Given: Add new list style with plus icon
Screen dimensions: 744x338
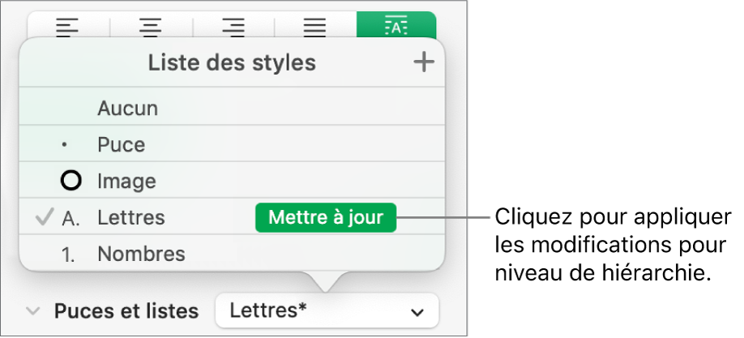Looking at the screenshot, I should click(424, 63).
